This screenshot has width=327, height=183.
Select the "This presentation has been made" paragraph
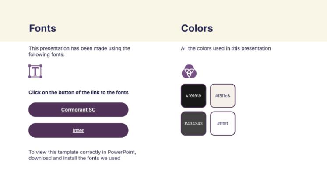pos(79,48)
